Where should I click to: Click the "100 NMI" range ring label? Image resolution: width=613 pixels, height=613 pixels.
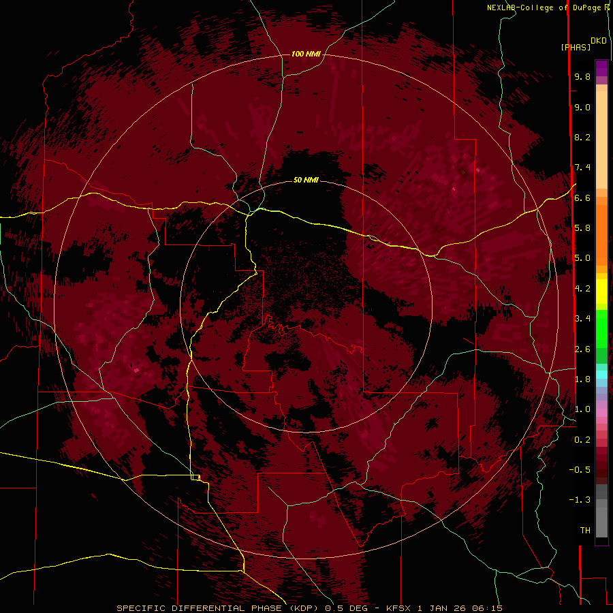point(306,54)
